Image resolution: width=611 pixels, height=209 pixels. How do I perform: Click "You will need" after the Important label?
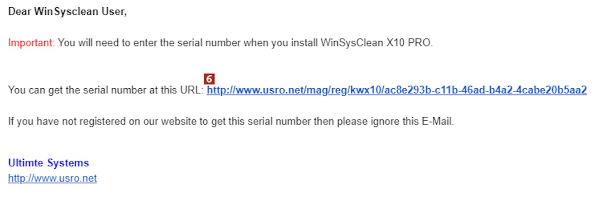[x=80, y=43]
